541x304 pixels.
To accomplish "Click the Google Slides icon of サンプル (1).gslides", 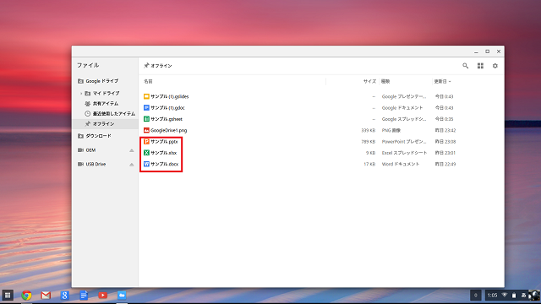I will (146, 96).
